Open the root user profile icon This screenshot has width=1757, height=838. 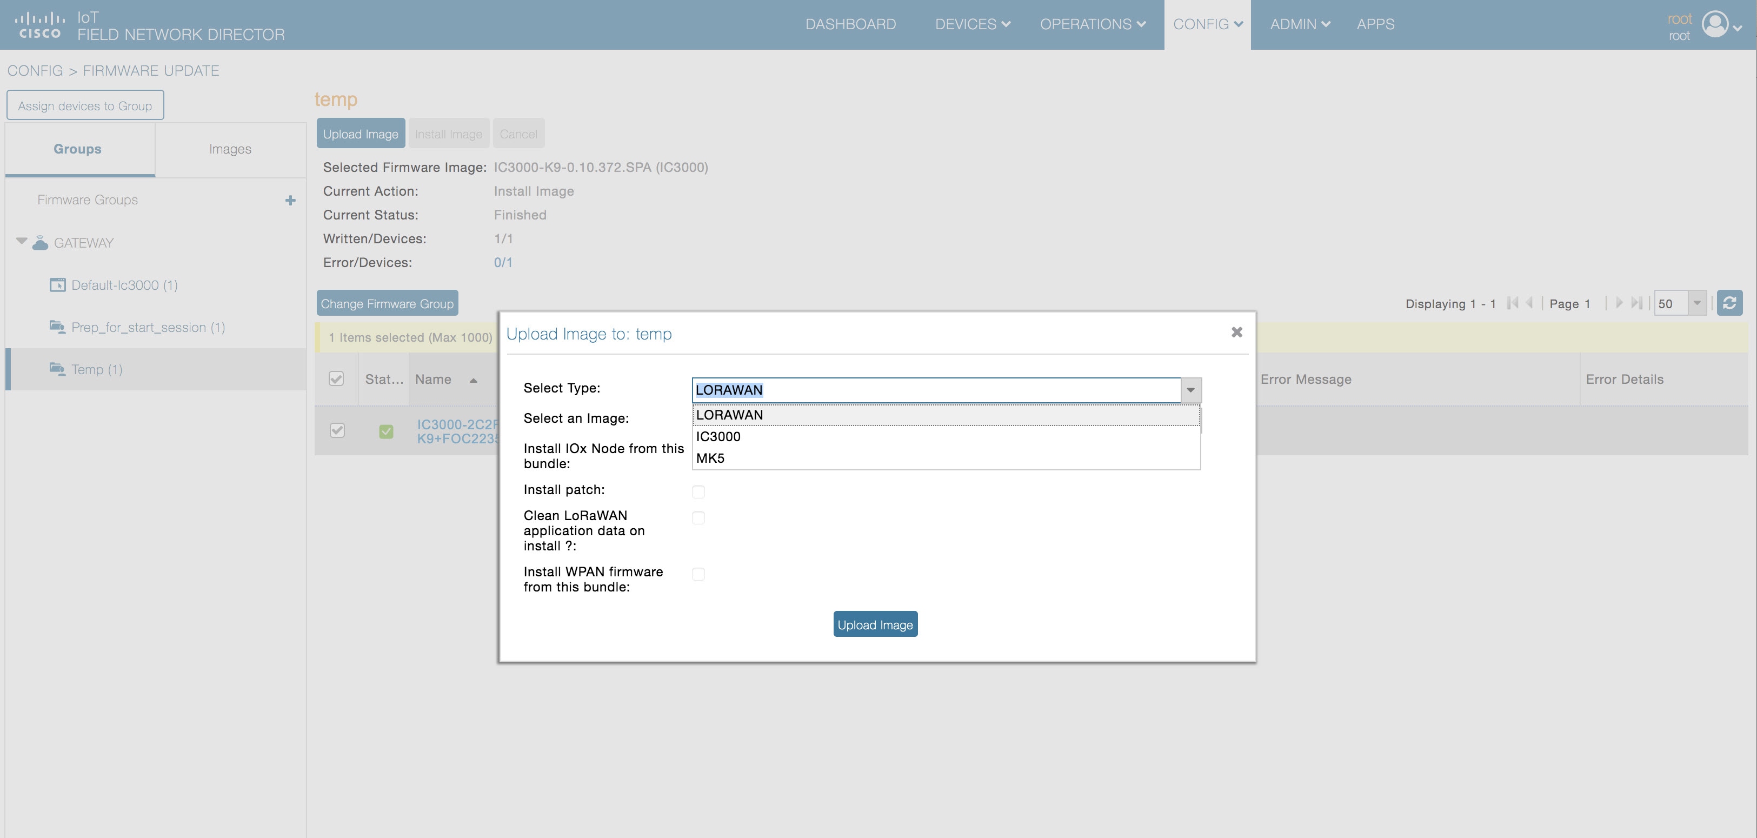coord(1714,24)
